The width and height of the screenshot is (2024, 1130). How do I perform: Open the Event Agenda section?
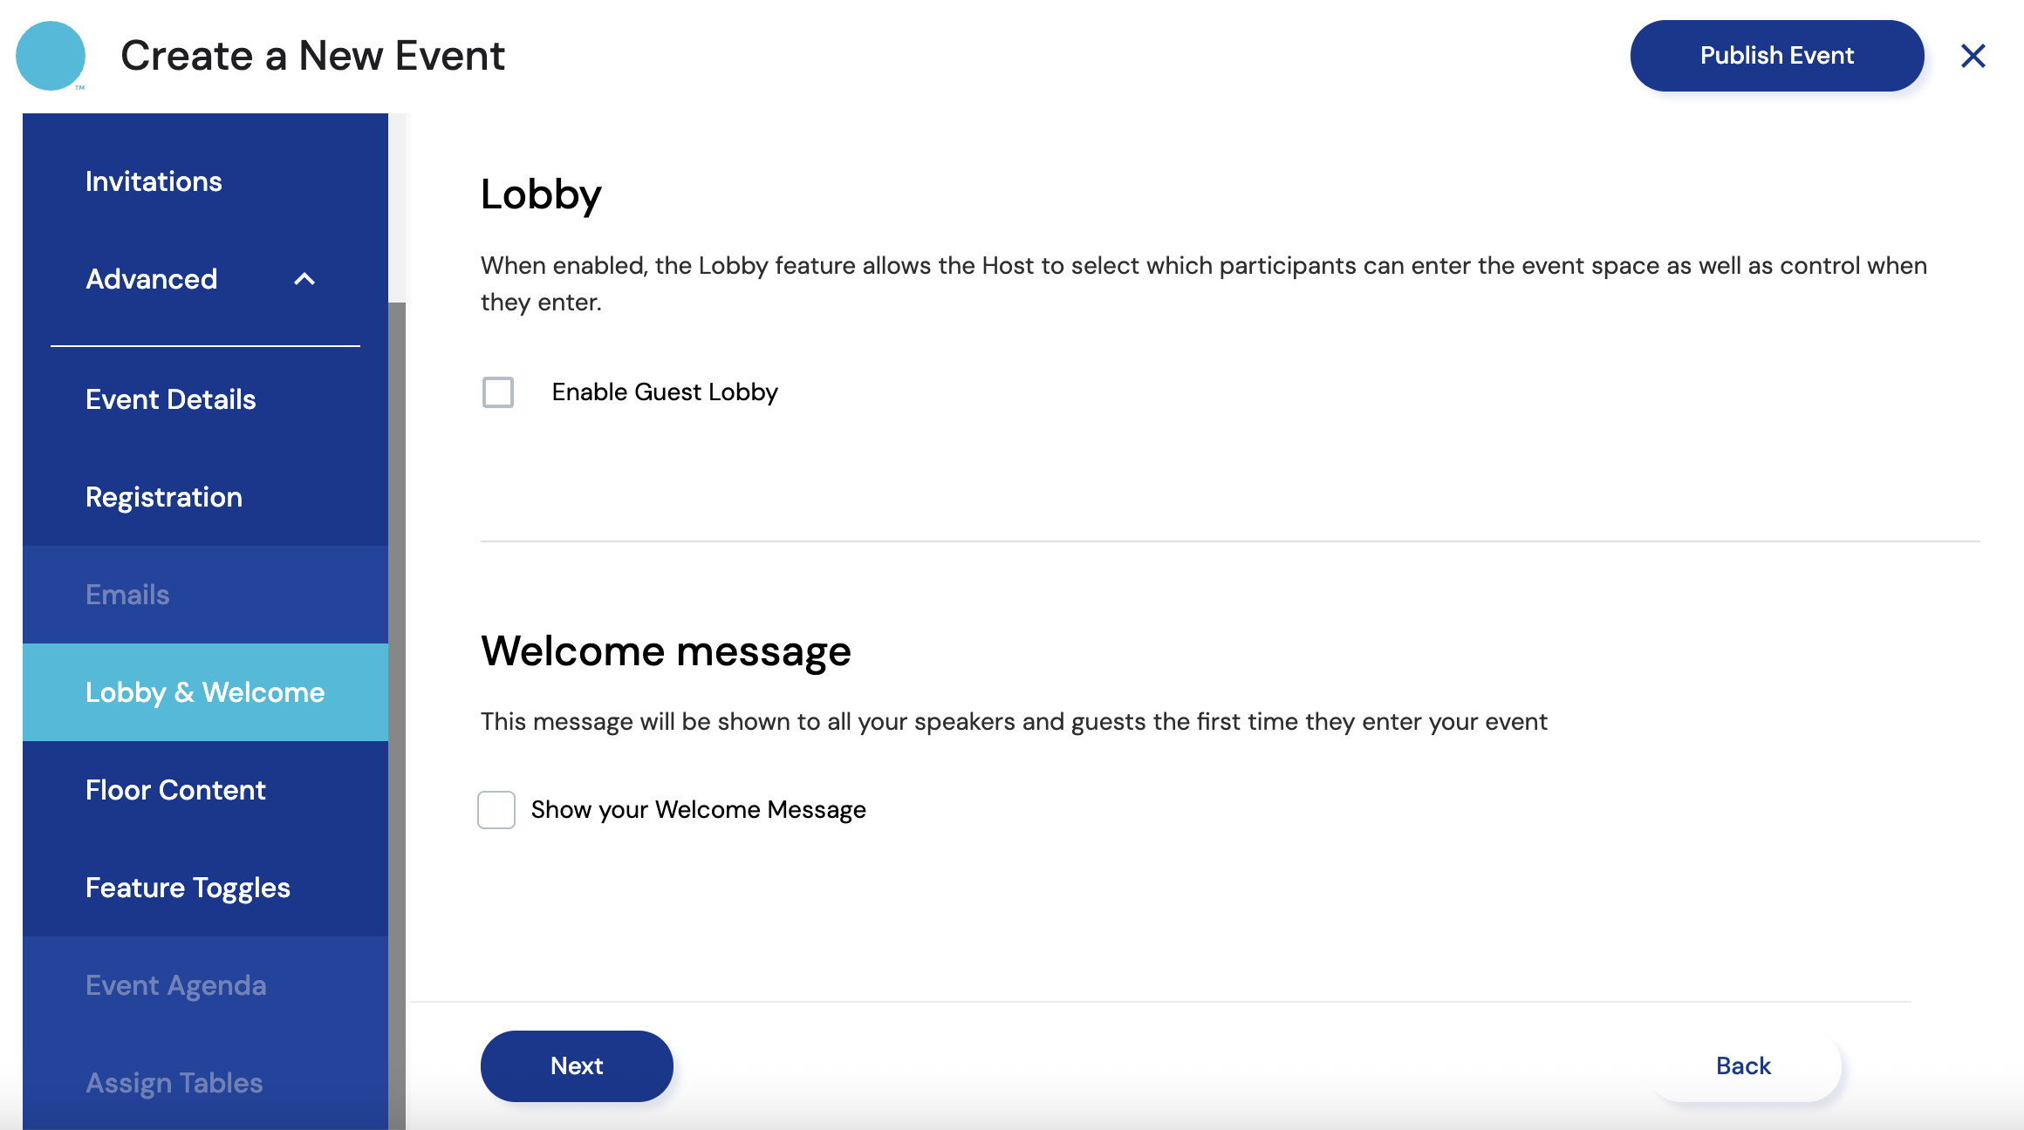175,985
